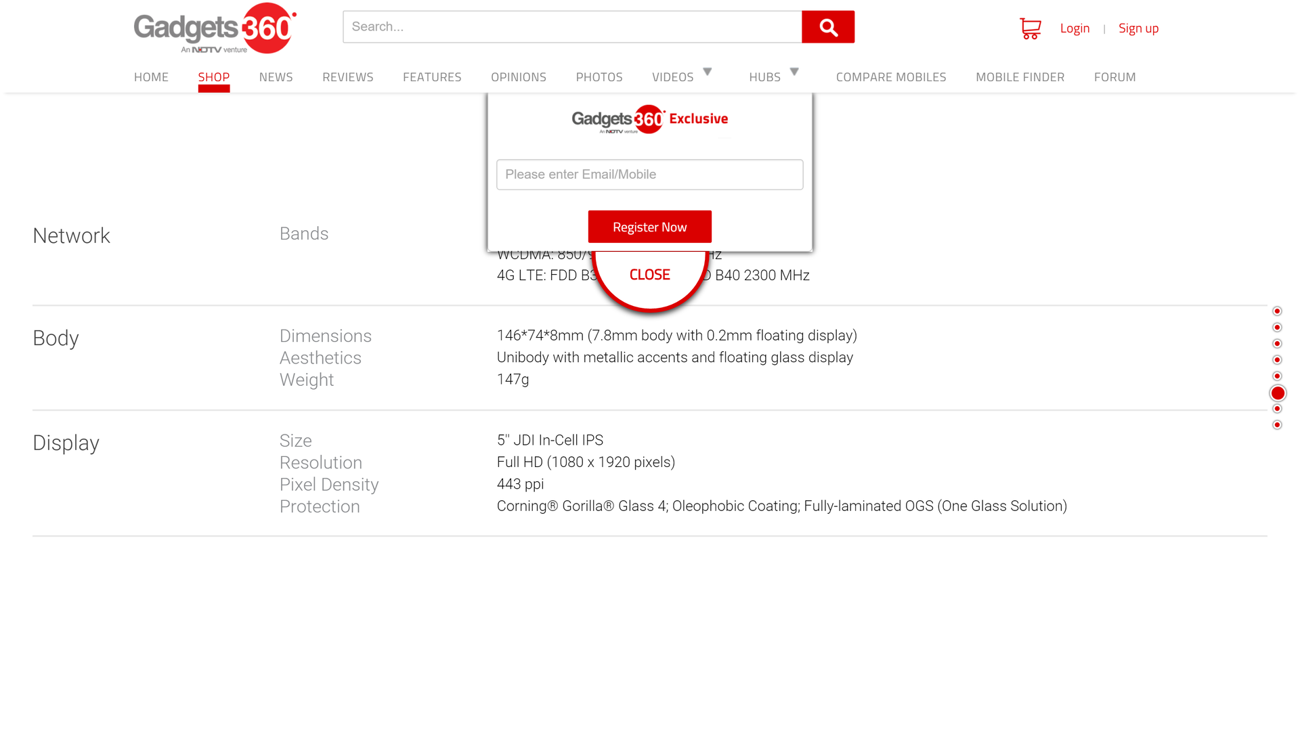Click the Login link
1300x731 pixels.
pyautogui.click(x=1075, y=28)
